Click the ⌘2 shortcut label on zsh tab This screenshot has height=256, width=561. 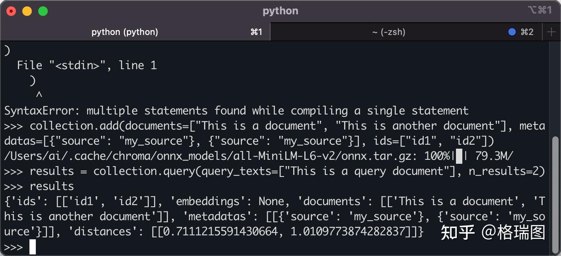[527, 32]
